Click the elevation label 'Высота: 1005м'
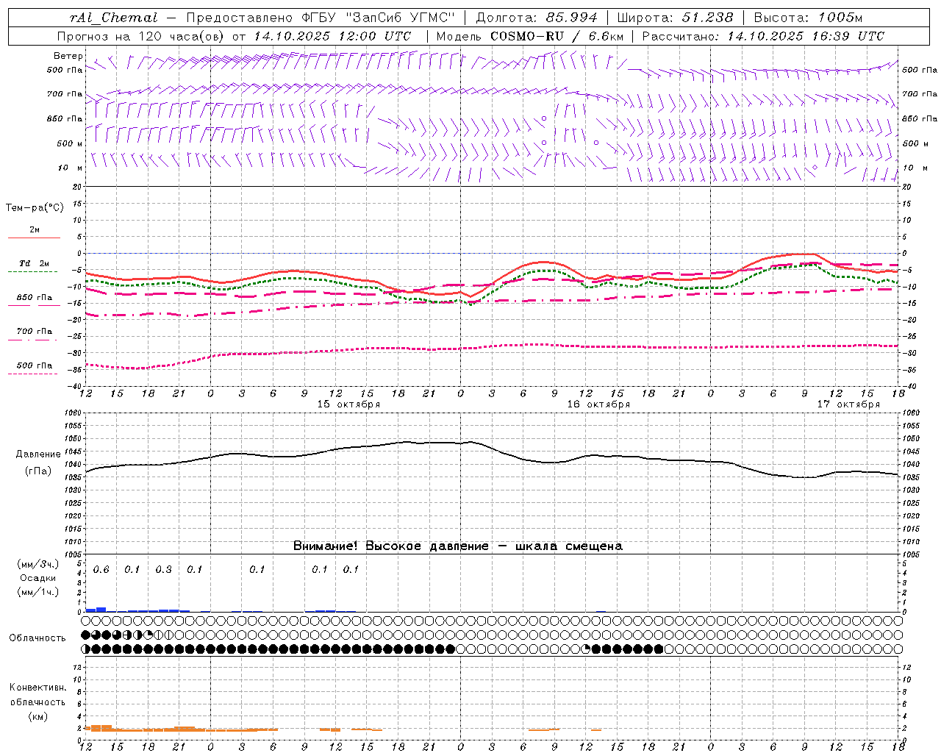Screen dimensions: 941x753 [808, 18]
